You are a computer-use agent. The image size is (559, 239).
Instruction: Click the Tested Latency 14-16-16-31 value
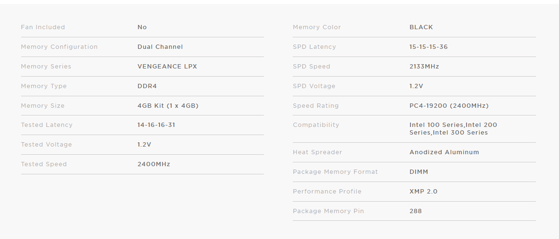(x=156, y=125)
